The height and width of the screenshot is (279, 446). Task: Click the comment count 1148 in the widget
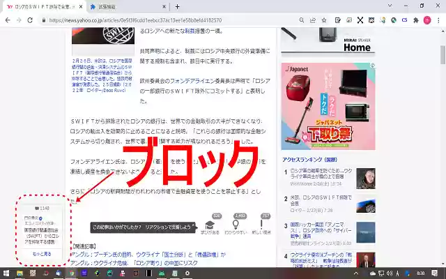pyautogui.click(x=42, y=209)
